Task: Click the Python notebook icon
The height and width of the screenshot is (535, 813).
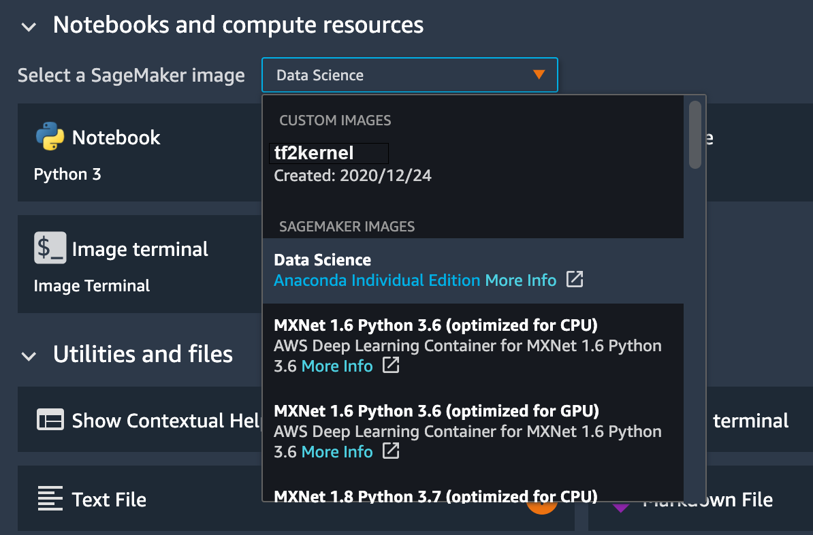Action: pos(50,137)
